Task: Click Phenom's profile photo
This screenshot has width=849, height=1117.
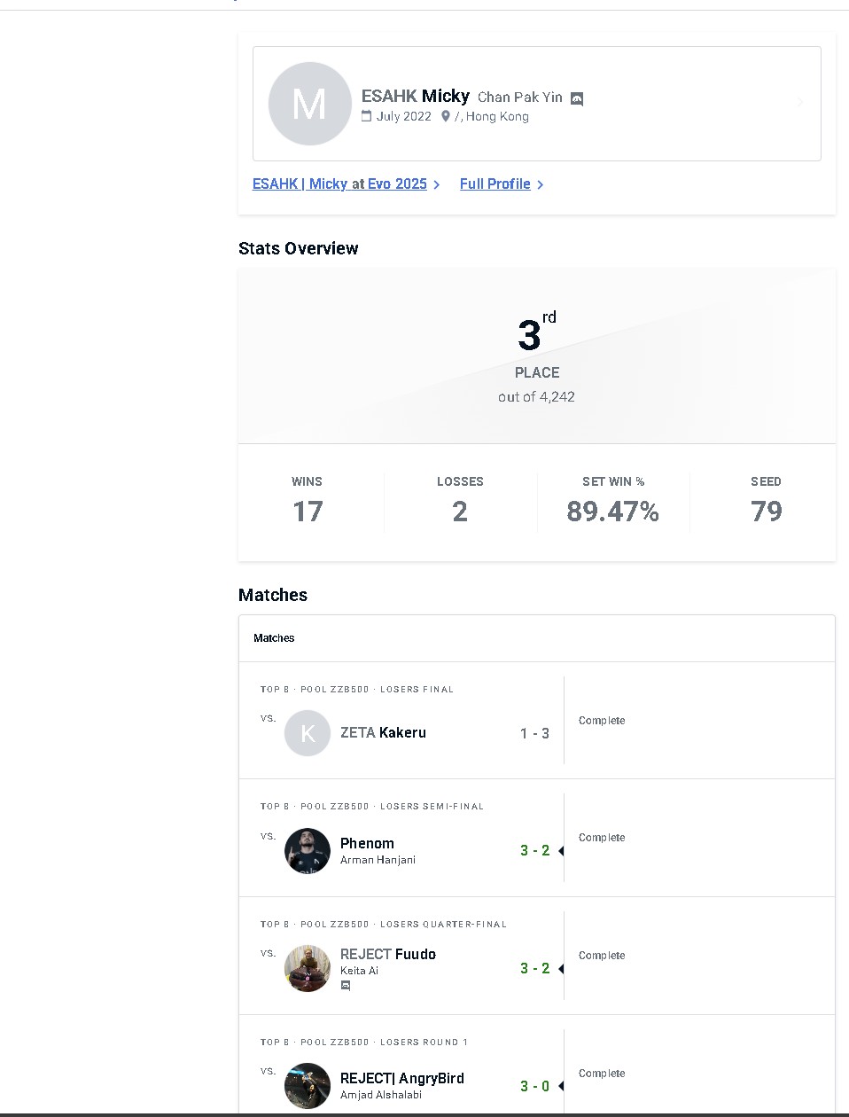Action: coord(308,851)
